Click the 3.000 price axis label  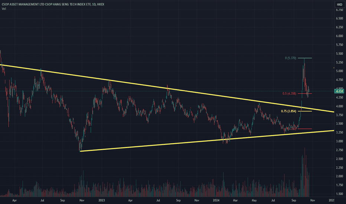339,141
